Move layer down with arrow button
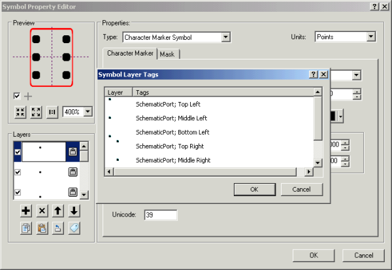The height and width of the screenshot is (270, 392). coord(74,211)
